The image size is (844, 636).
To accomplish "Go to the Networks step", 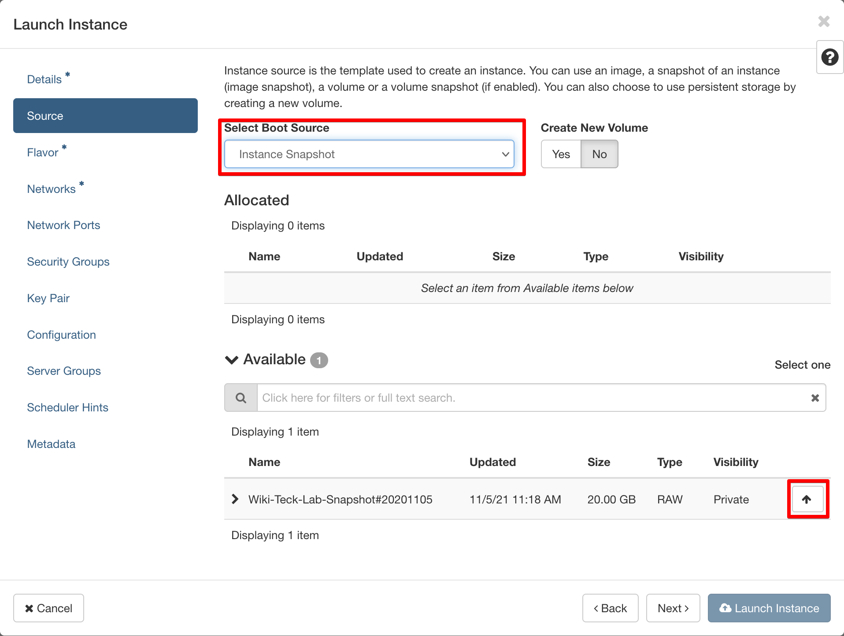I will pos(52,189).
